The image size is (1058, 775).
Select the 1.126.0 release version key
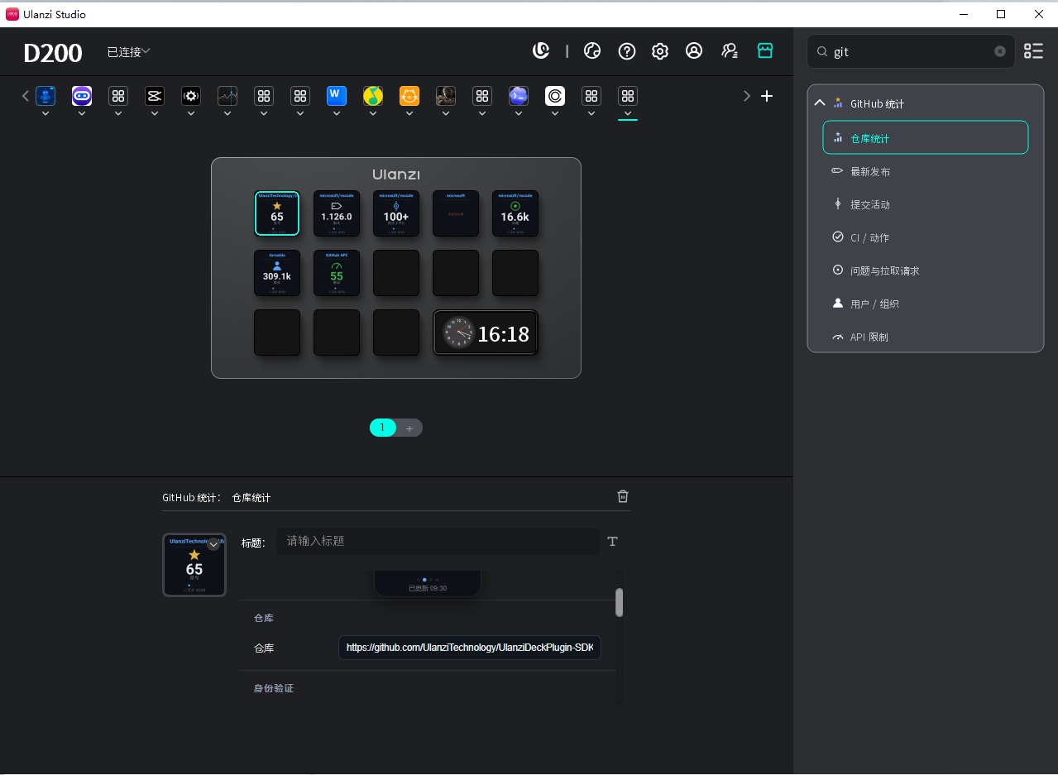[x=337, y=213]
